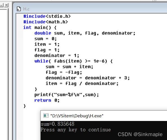This screenshot has width=167, height=140.
Task: Click the Press any key to continue text
Action: [x=76, y=130]
